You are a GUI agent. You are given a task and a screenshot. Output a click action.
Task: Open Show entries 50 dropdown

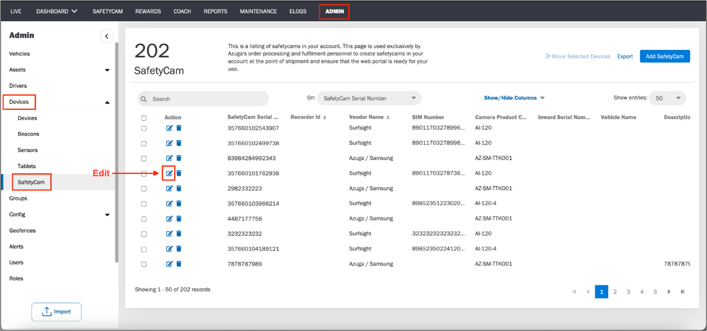pyautogui.click(x=668, y=98)
